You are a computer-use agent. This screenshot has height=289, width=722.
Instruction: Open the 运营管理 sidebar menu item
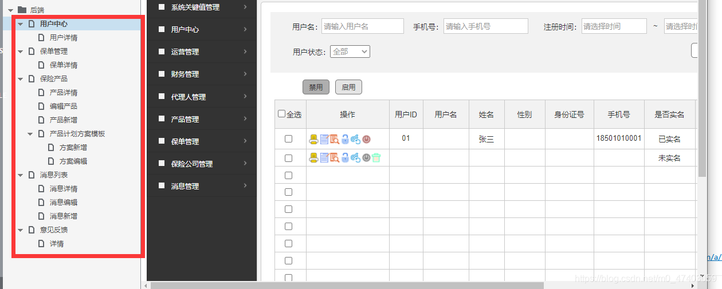(202, 52)
